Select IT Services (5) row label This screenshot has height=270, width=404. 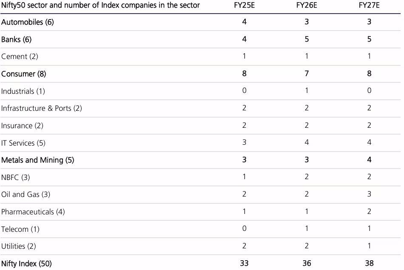coord(23,143)
